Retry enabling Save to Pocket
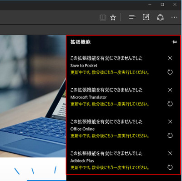182x181 pixels. click(x=170, y=72)
